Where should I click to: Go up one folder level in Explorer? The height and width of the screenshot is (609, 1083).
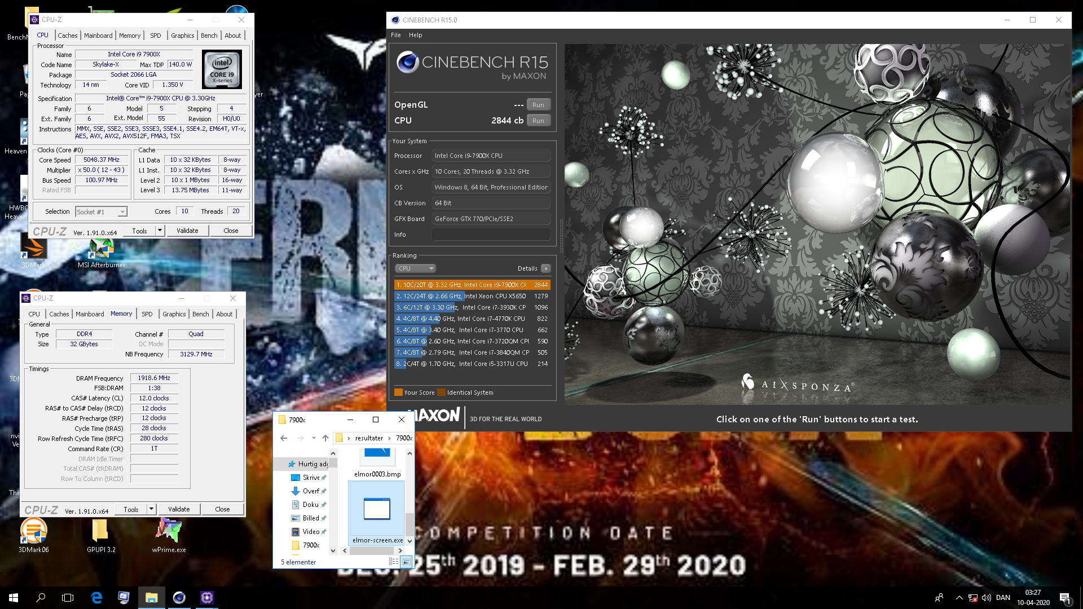pos(325,438)
